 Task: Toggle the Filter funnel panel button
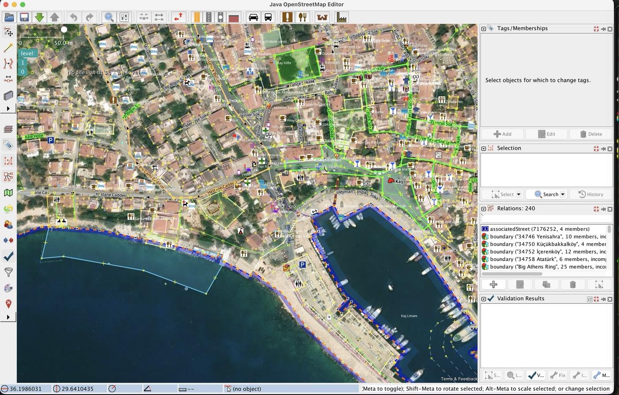8,272
